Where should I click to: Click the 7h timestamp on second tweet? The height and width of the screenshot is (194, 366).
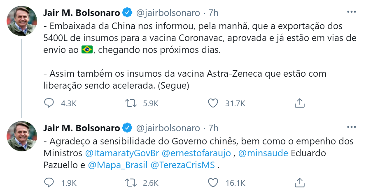[x=213, y=128]
